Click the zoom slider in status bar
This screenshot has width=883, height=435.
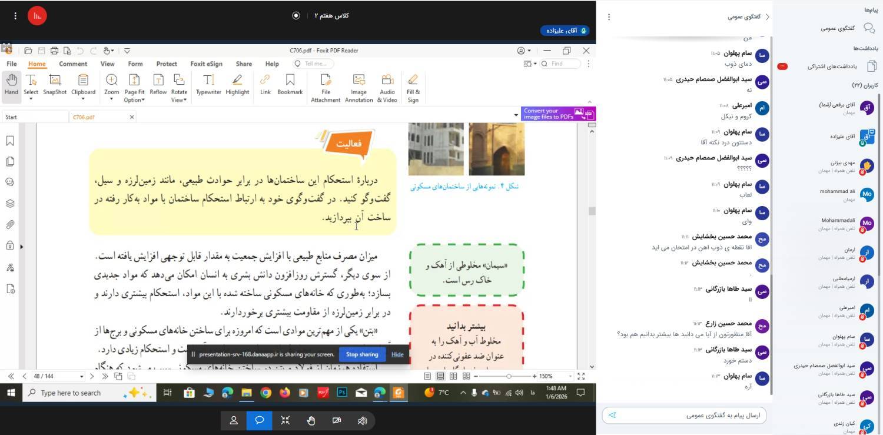click(509, 376)
